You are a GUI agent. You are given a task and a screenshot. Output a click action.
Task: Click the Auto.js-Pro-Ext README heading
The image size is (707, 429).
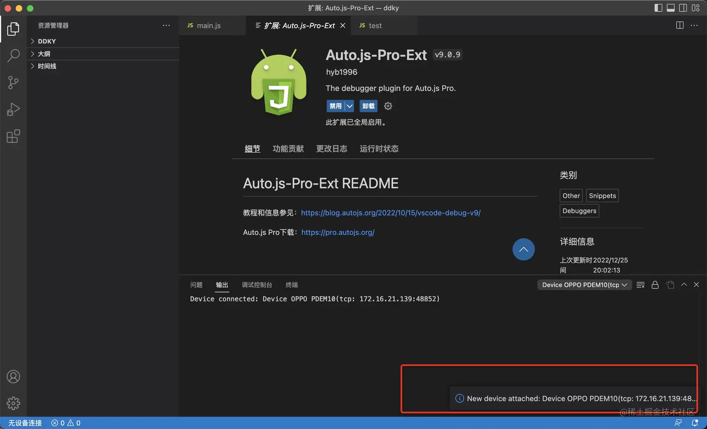(321, 183)
